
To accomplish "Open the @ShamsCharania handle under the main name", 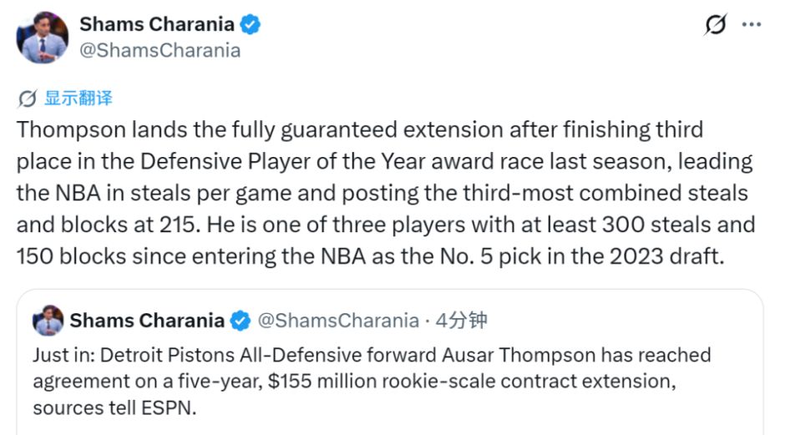I will click(x=160, y=51).
